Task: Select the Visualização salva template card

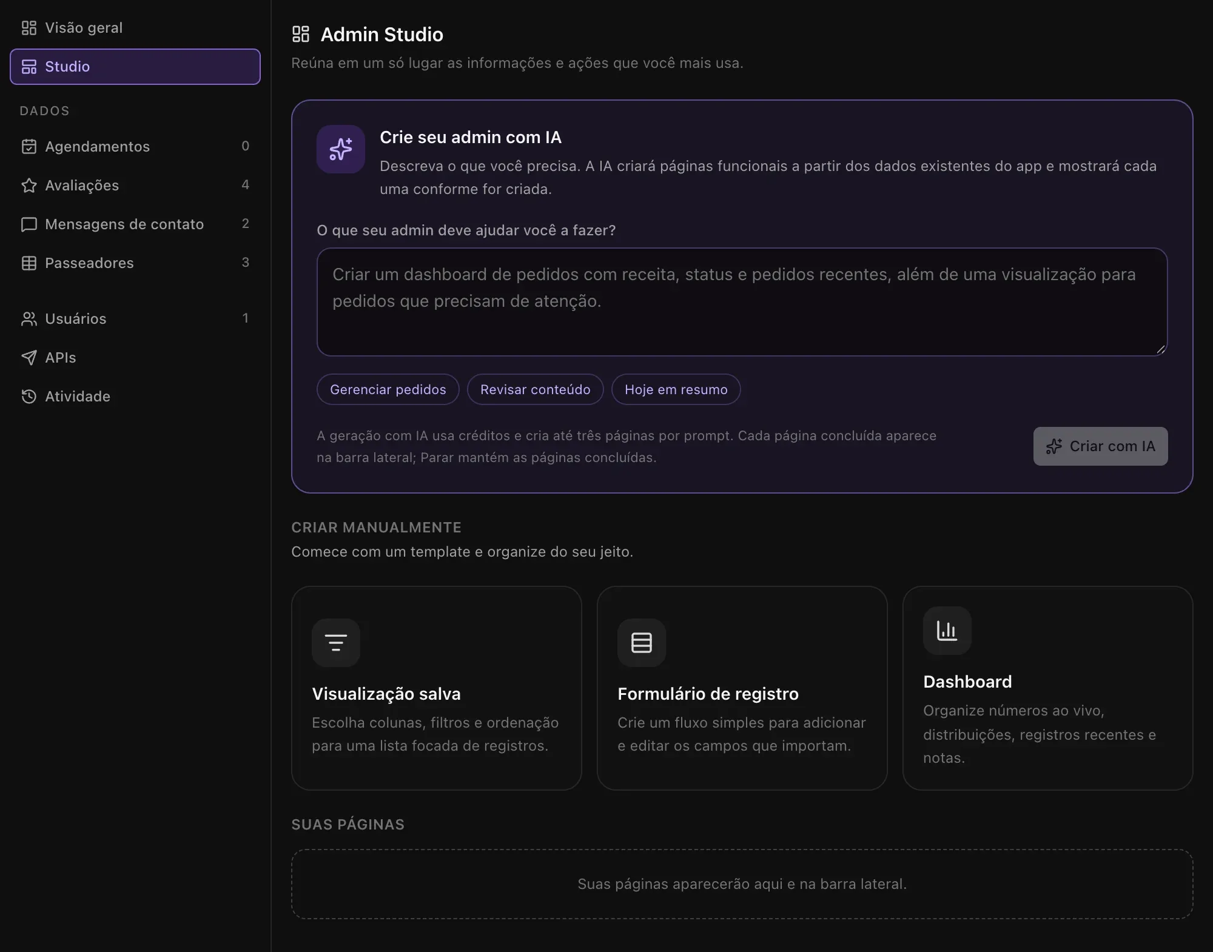Action: pos(437,688)
